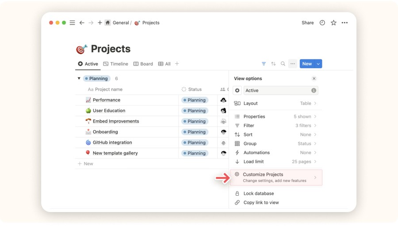
Task: Click Planning status of Onboarding row
Action: pyautogui.click(x=195, y=132)
